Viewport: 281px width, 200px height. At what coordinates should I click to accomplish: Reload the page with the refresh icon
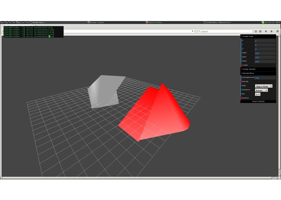(195, 32)
